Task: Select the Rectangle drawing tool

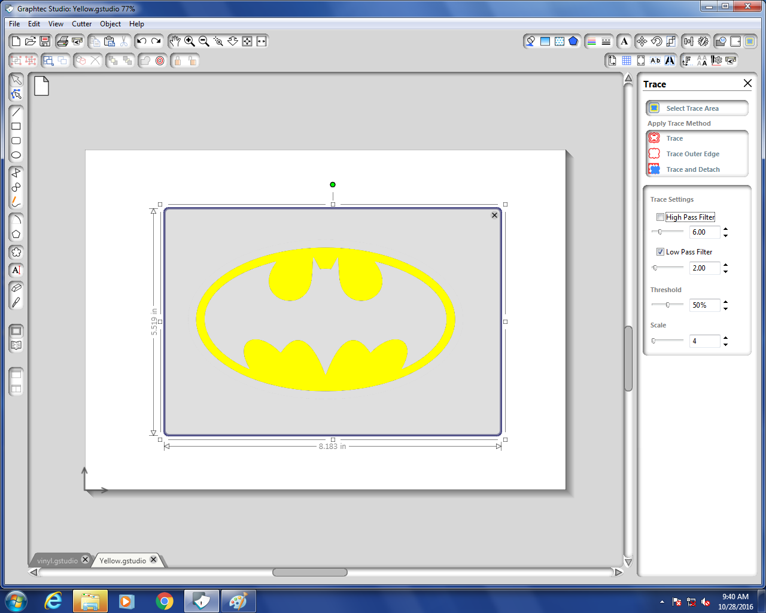Action: (16, 126)
